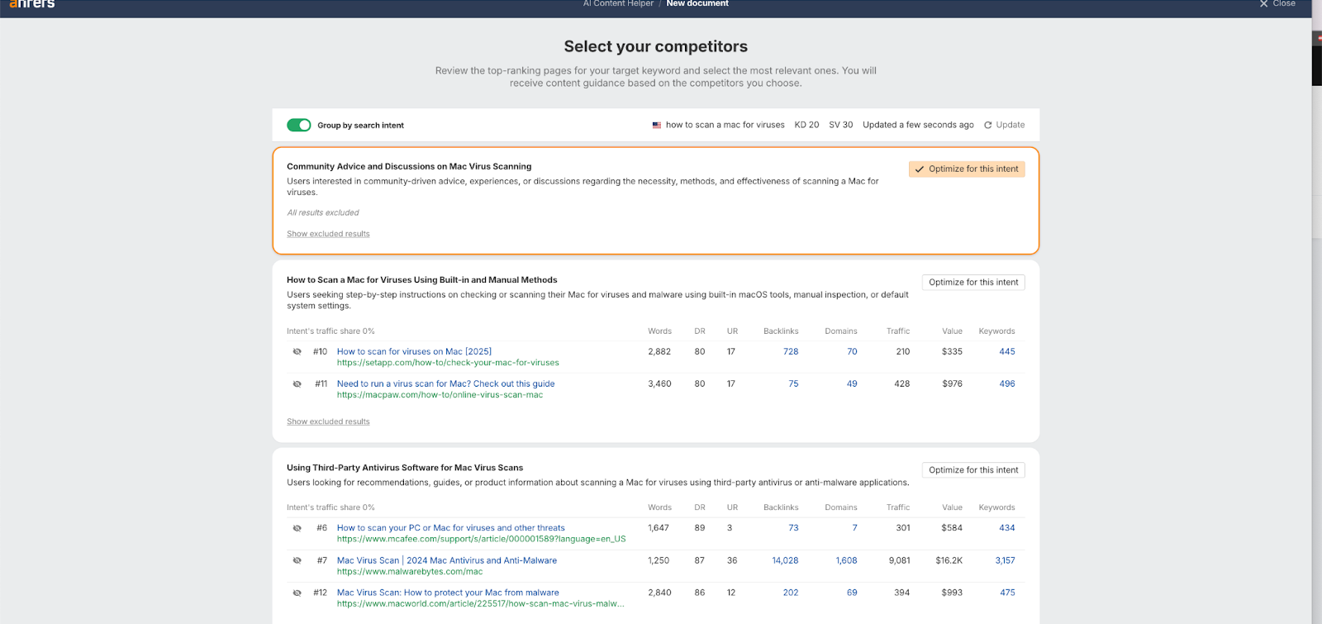Click domains value 1,608
Screen dimensions: 1322x624
846,560
